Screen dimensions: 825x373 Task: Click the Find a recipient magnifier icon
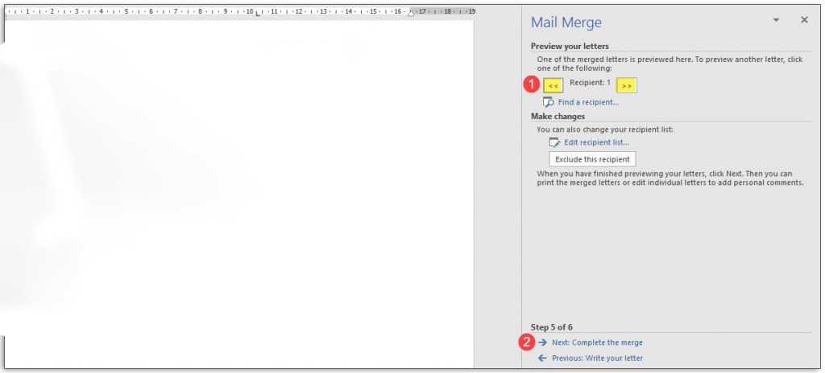pos(548,102)
